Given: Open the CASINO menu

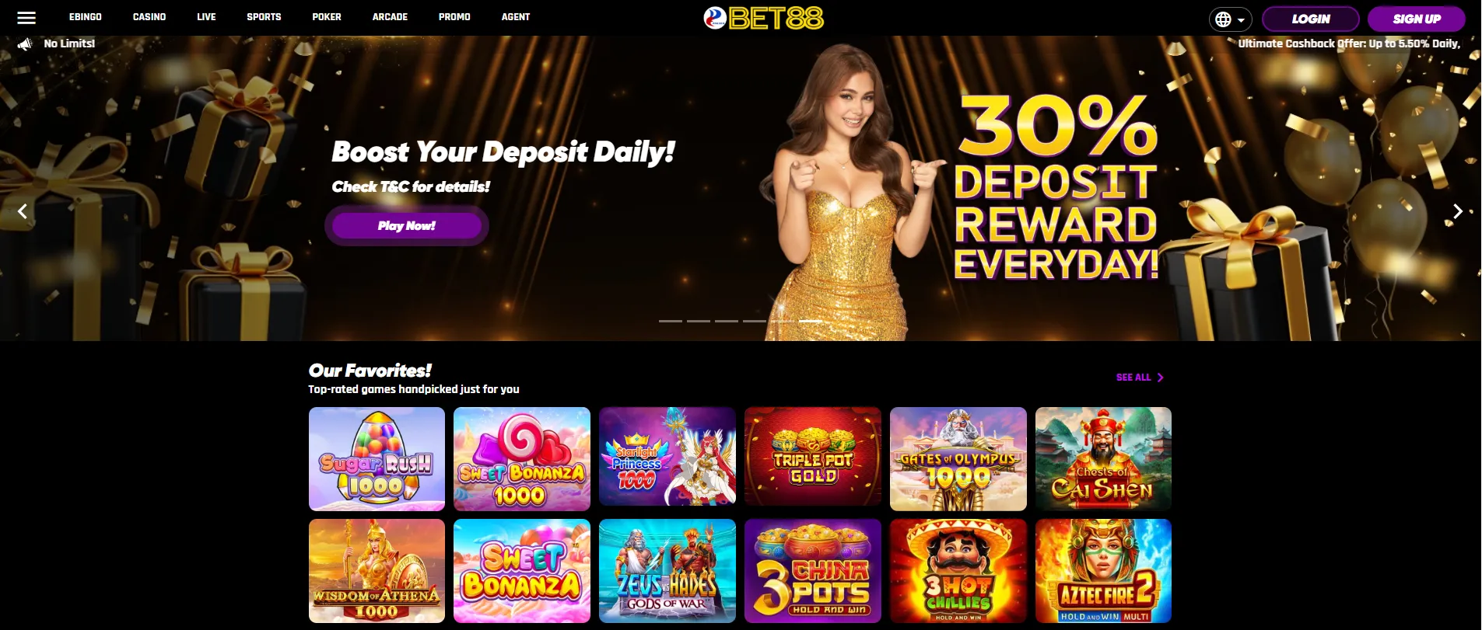Looking at the screenshot, I should tap(149, 17).
